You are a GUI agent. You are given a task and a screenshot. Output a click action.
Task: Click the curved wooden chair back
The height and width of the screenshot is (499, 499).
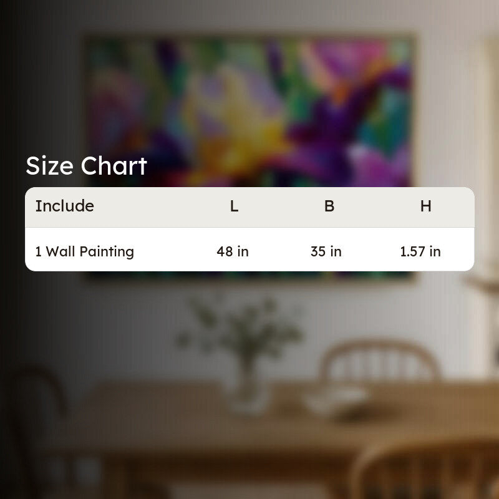[x=380, y=361]
